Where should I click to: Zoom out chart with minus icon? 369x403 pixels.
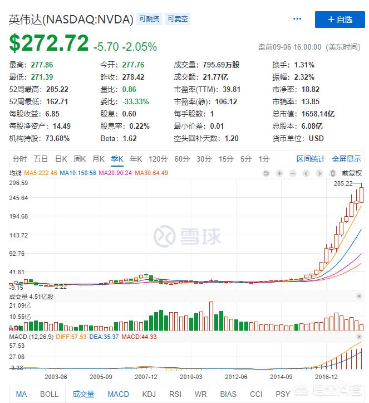[293, 173]
